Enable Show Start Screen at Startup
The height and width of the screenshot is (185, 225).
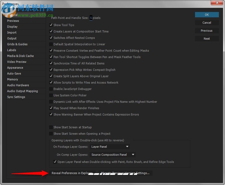pyautogui.click(x=51, y=127)
